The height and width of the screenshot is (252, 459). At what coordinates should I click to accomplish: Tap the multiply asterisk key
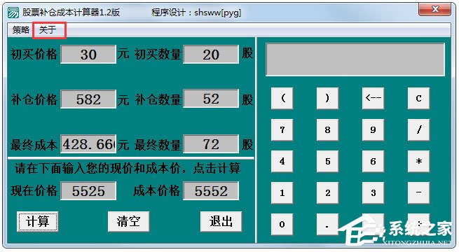tap(418, 162)
